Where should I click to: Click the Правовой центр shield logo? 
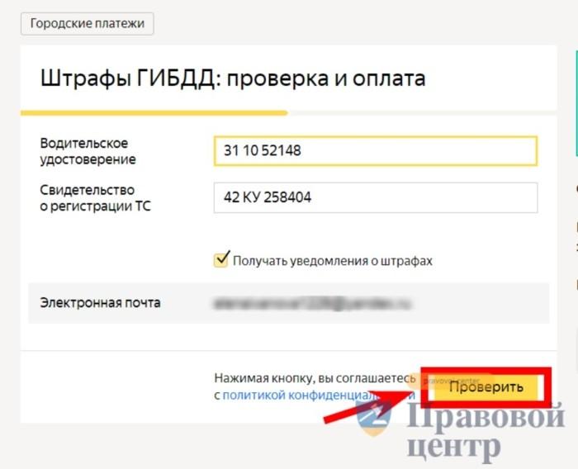pyautogui.click(x=373, y=419)
